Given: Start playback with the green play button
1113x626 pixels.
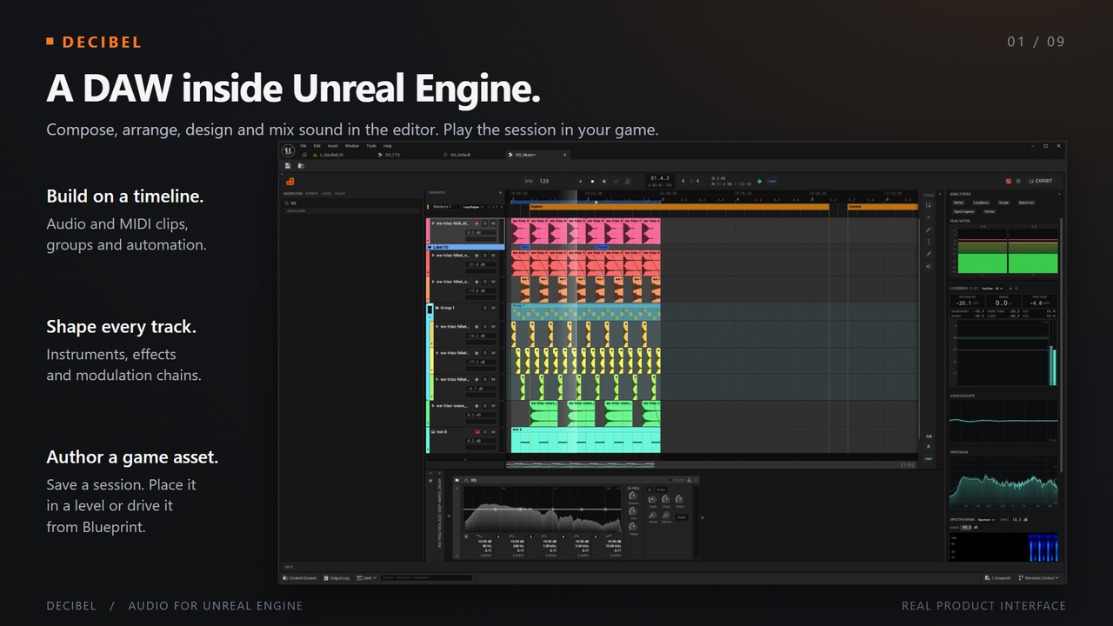Looking at the screenshot, I should 581,181.
